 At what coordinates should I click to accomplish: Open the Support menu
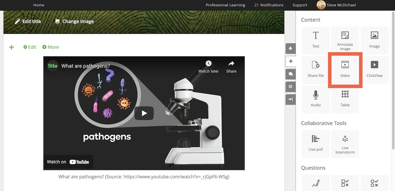pyautogui.click(x=300, y=5)
